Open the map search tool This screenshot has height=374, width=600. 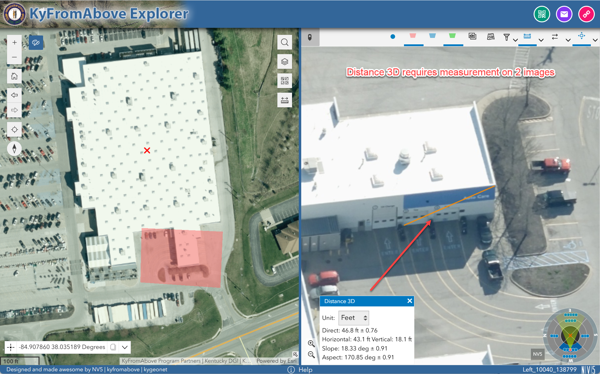284,42
